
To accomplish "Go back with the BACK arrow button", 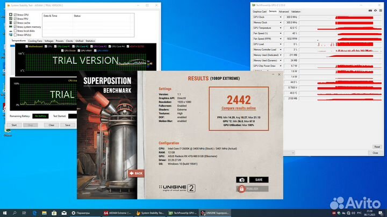I will click(x=136, y=173).
